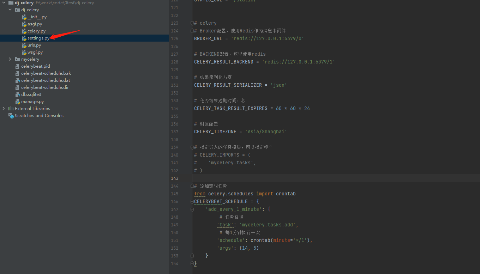Click line number 125 in the gutter
Screen dimensions: 480x274
(x=175, y=39)
